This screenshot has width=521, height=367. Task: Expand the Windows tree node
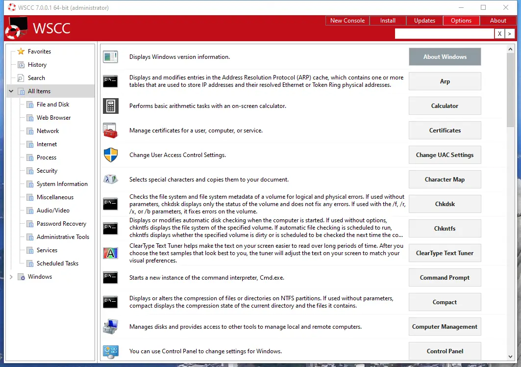tap(11, 277)
